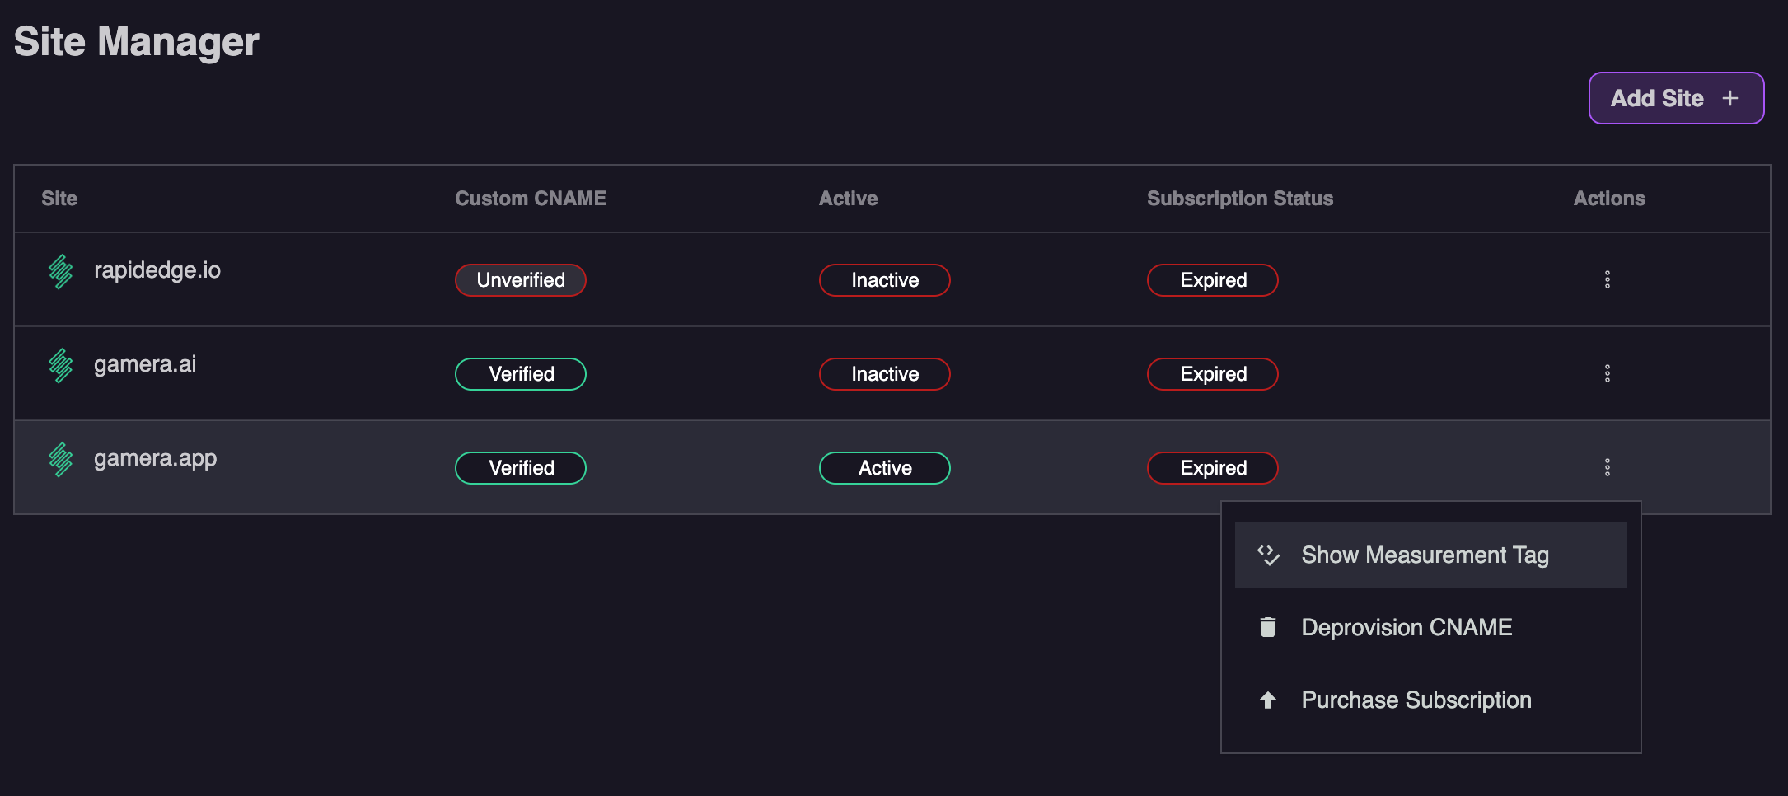Click the measurement tag icon in the menu
The image size is (1788, 796).
click(x=1267, y=554)
